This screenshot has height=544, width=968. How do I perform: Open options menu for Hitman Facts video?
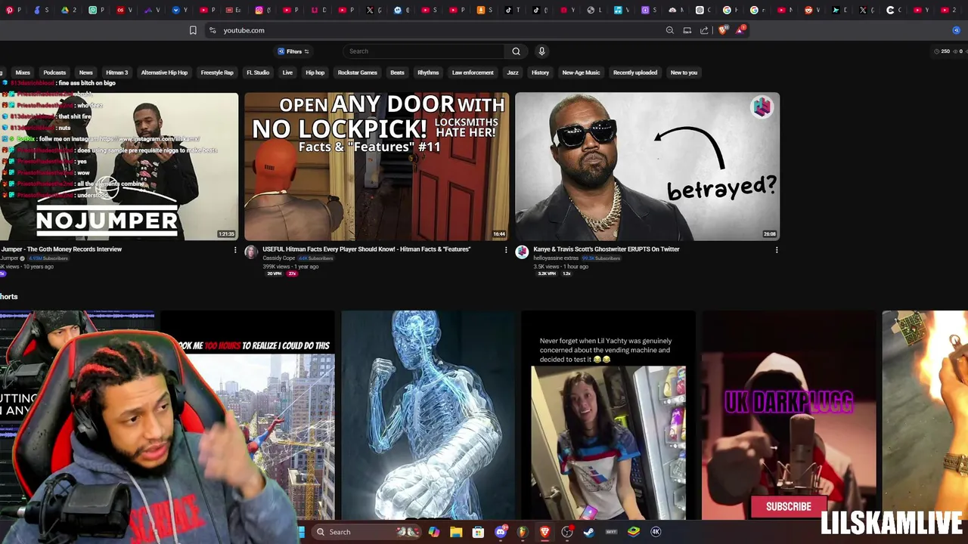(506, 250)
